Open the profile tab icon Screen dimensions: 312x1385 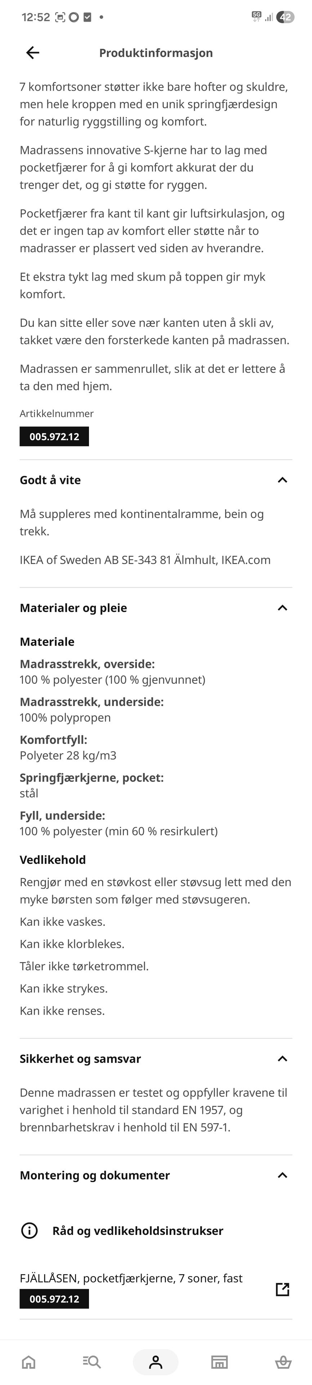156,1362
